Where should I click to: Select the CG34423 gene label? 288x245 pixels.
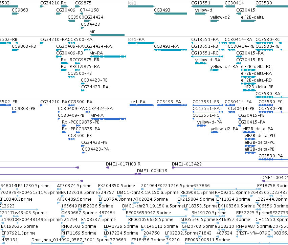(x=90, y=24)
